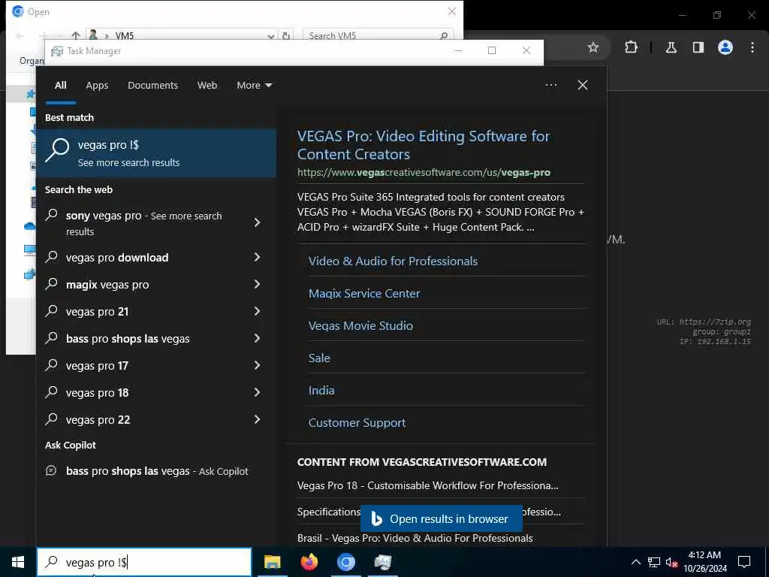
Task: Select 'vegas pro 21' suggestion text
Action: coord(97,312)
